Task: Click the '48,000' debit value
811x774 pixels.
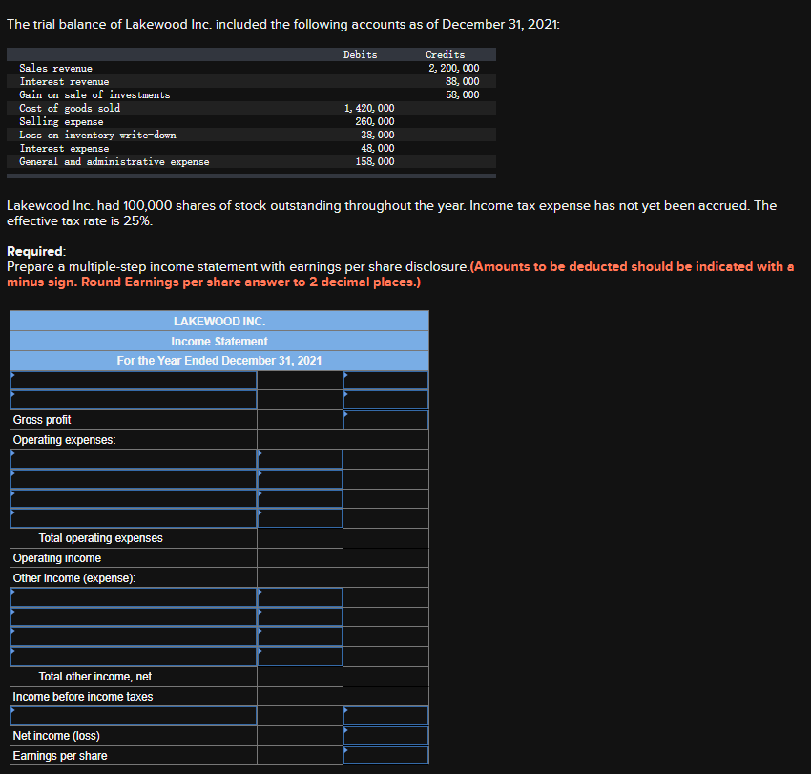Action: (x=378, y=149)
